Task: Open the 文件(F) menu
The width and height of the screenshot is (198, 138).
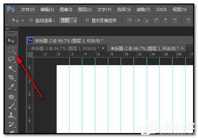Action: (28, 10)
